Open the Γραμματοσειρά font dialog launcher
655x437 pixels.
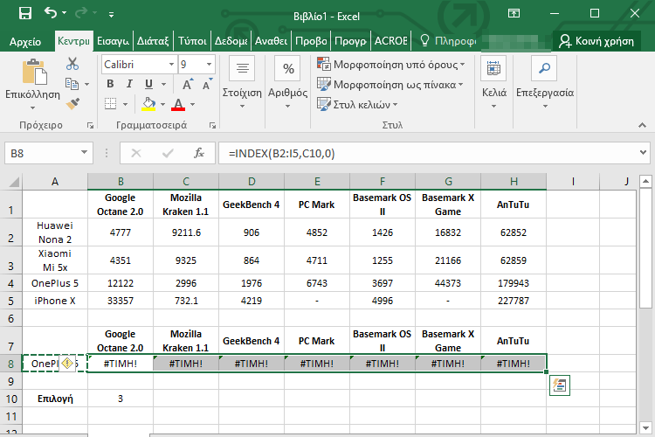(x=212, y=125)
